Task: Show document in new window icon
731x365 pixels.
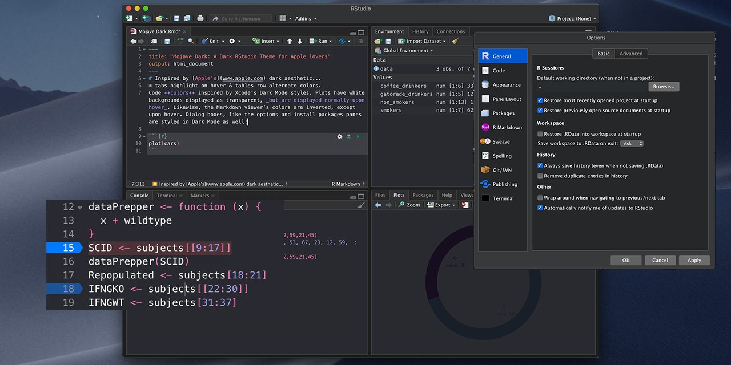Action: point(154,41)
